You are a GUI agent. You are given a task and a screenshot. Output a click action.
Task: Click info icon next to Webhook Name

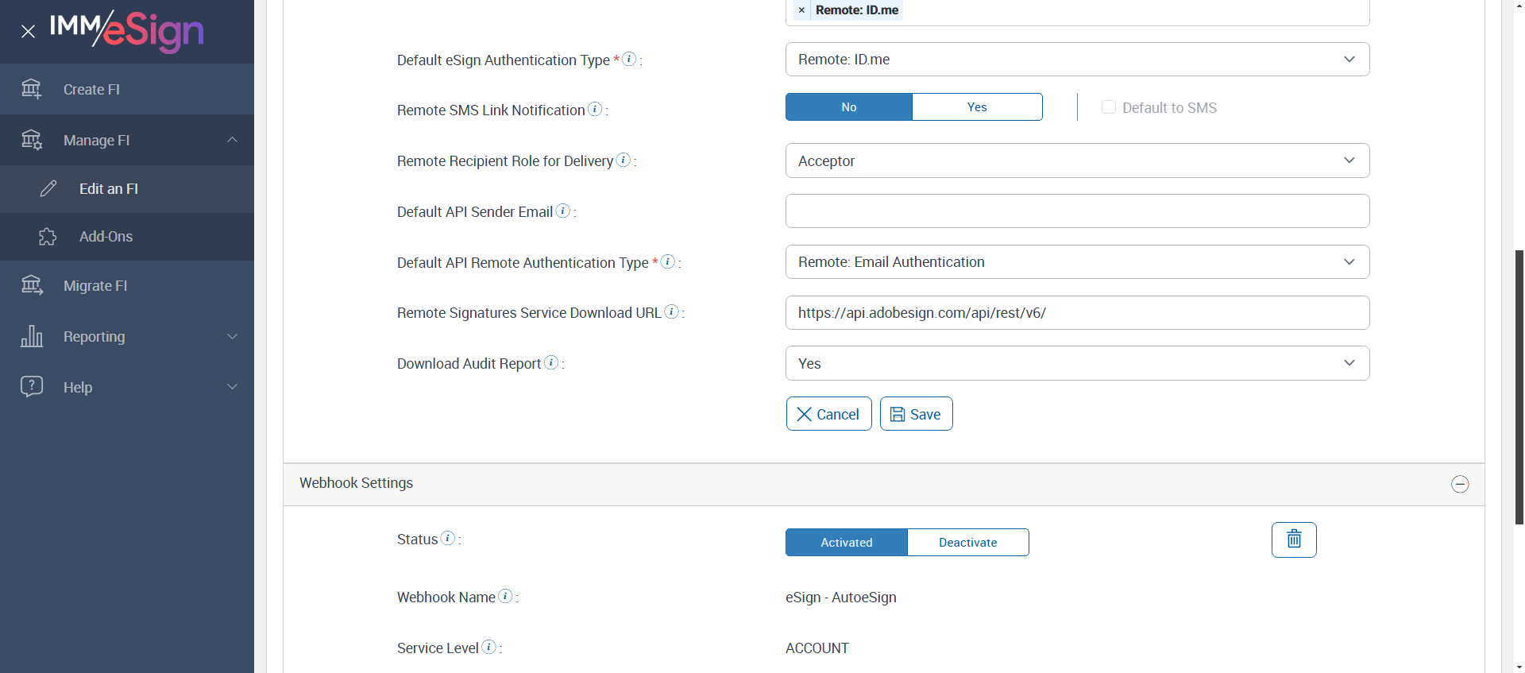point(505,596)
